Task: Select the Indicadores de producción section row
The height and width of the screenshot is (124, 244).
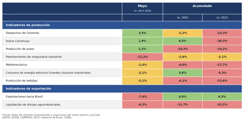Action: (x=122, y=25)
